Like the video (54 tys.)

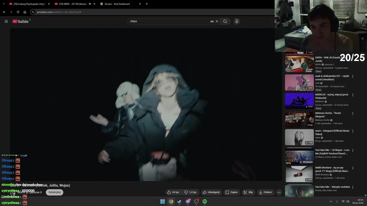[x=173, y=192]
